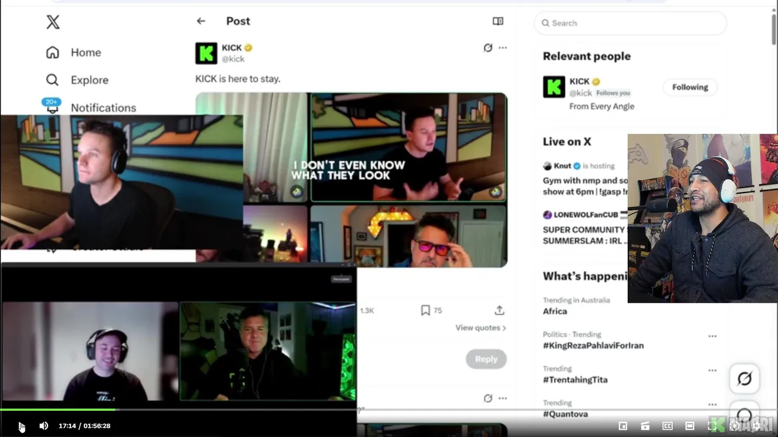
Task: Open View quotes for the post
Action: (481, 328)
